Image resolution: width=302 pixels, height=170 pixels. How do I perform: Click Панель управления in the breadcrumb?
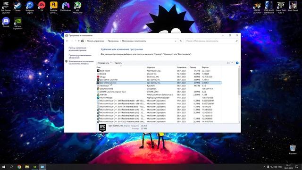(x=95, y=41)
